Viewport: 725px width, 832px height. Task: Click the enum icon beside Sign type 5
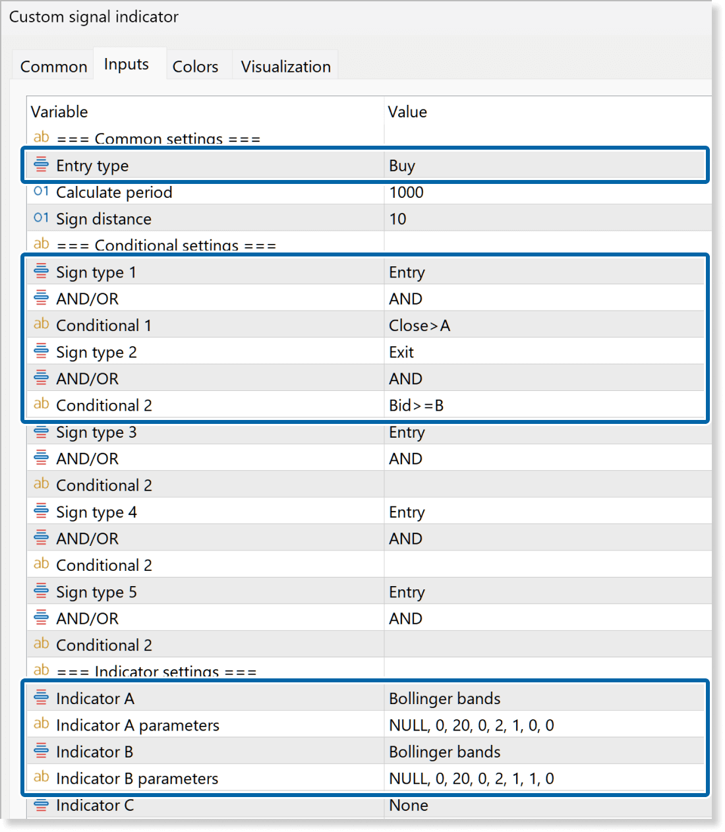pyautogui.click(x=41, y=591)
